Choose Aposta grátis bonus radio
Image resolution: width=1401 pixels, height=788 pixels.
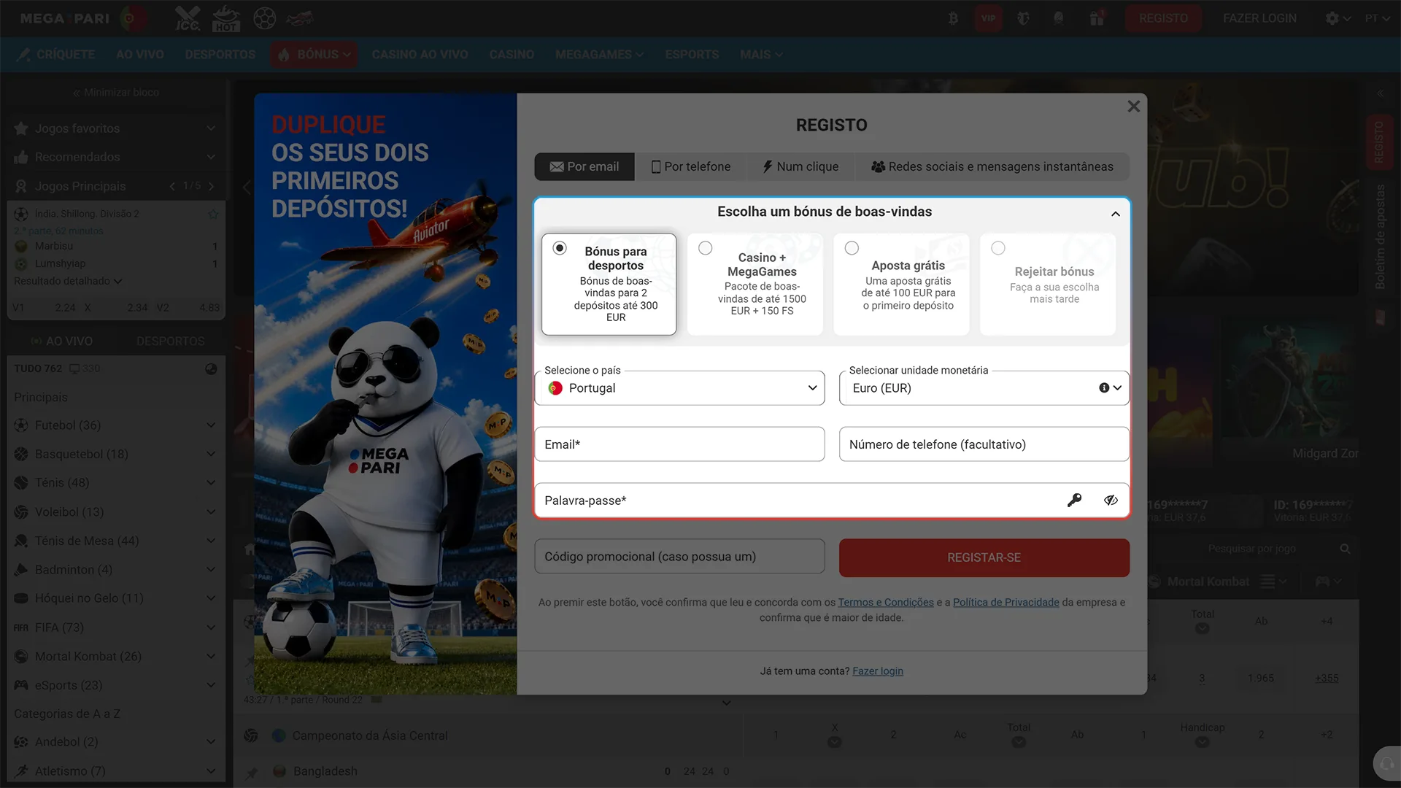click(852, 248)
